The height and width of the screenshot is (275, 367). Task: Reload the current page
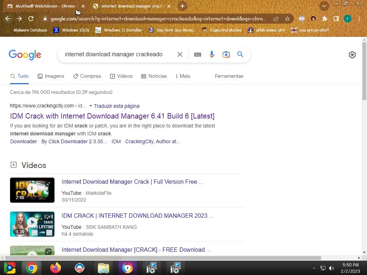[x=31, y=19]
